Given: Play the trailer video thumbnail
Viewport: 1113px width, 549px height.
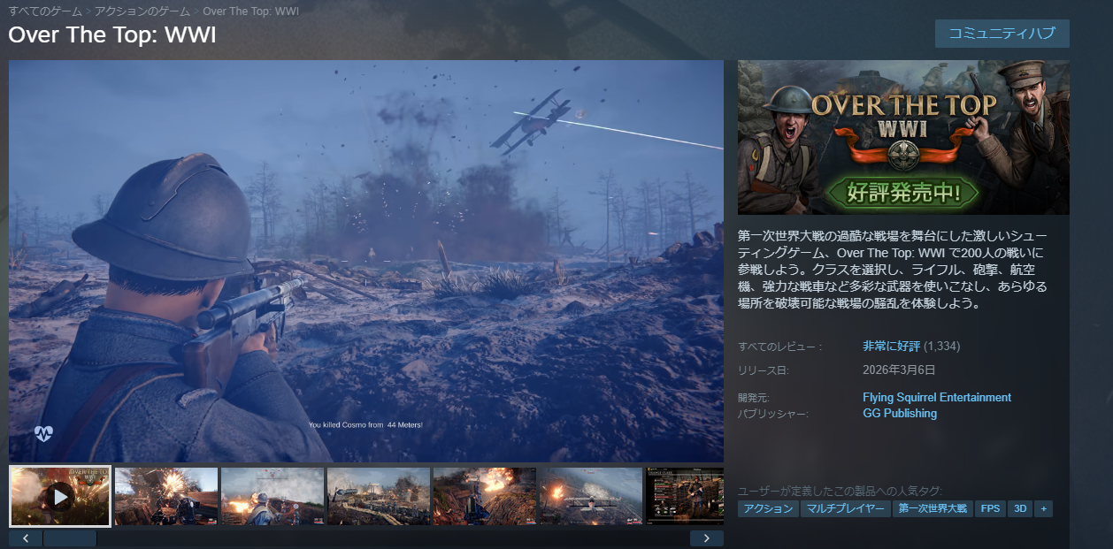Looking at the screenshot, I should pyautogui.click(x=60, y=497).
